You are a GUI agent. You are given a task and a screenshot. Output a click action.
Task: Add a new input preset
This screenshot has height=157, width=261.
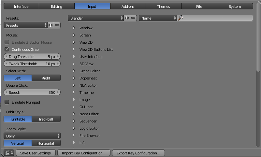coord(51,25)
